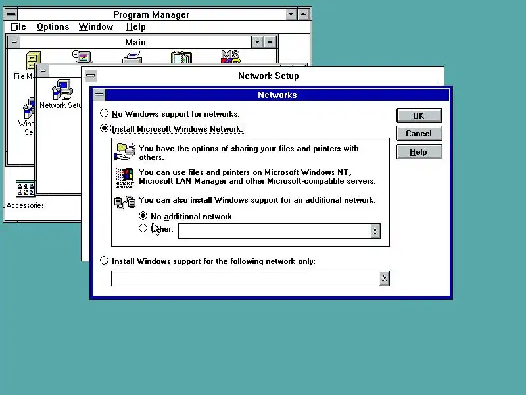This screenshot has height=395, width=526.
Task: Open the Networks dialog control menu box
Action: (99, 95)
